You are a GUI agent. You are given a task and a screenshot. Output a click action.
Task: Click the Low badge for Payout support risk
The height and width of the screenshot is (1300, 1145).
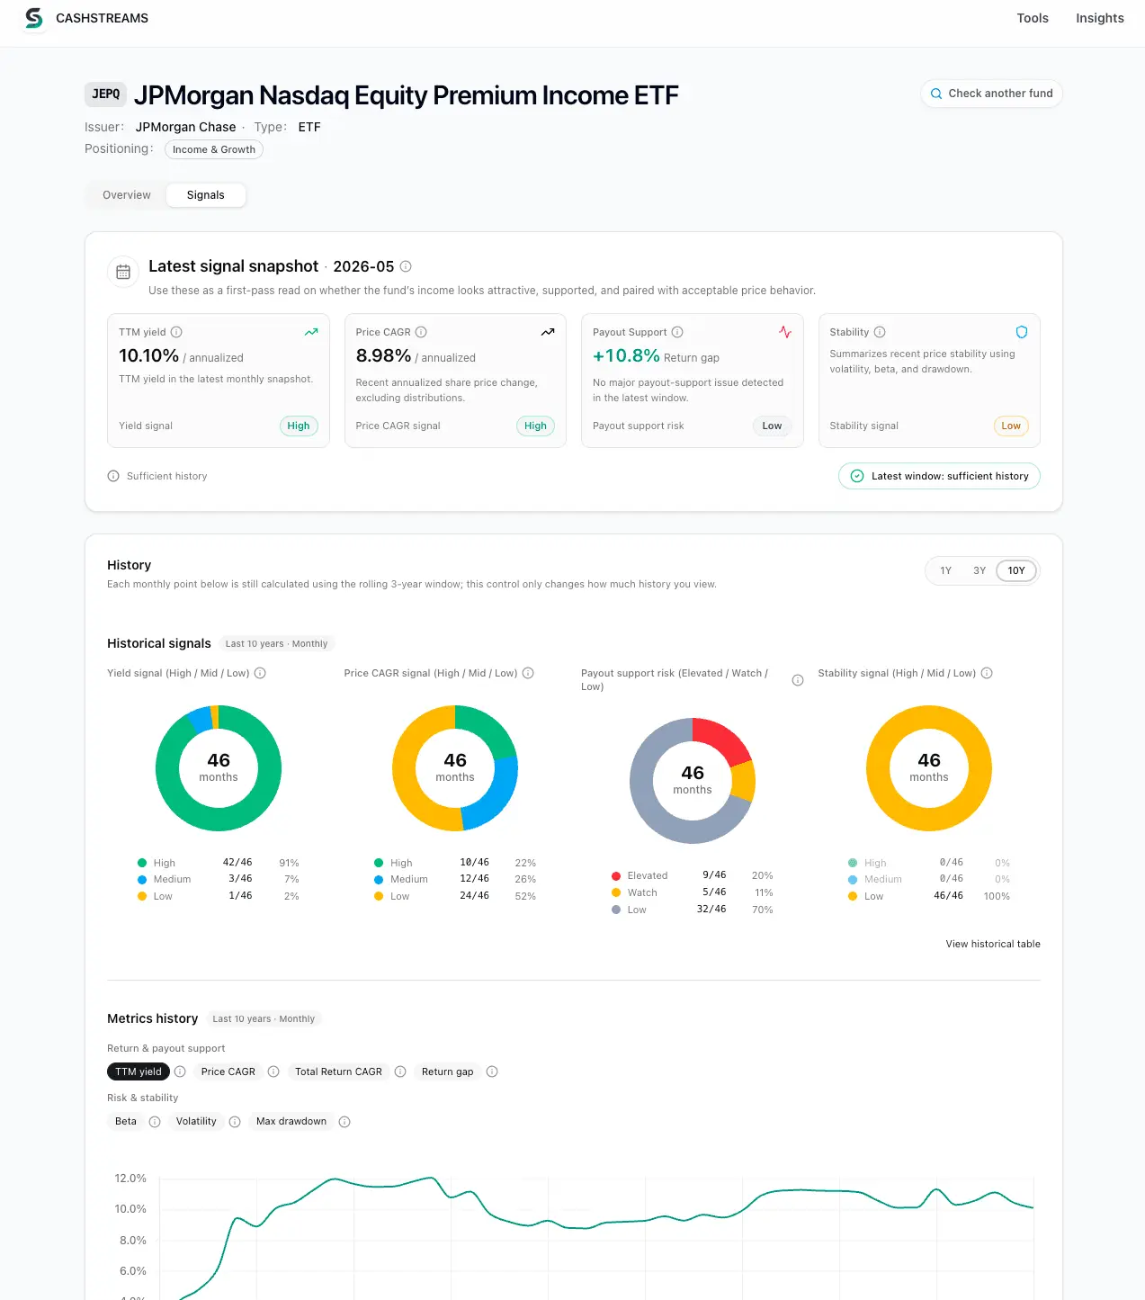pos(772,426)
